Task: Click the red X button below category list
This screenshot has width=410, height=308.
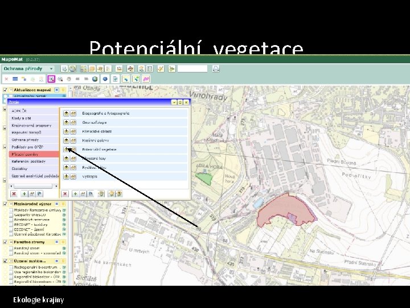Action: click(x=14, y=194)
